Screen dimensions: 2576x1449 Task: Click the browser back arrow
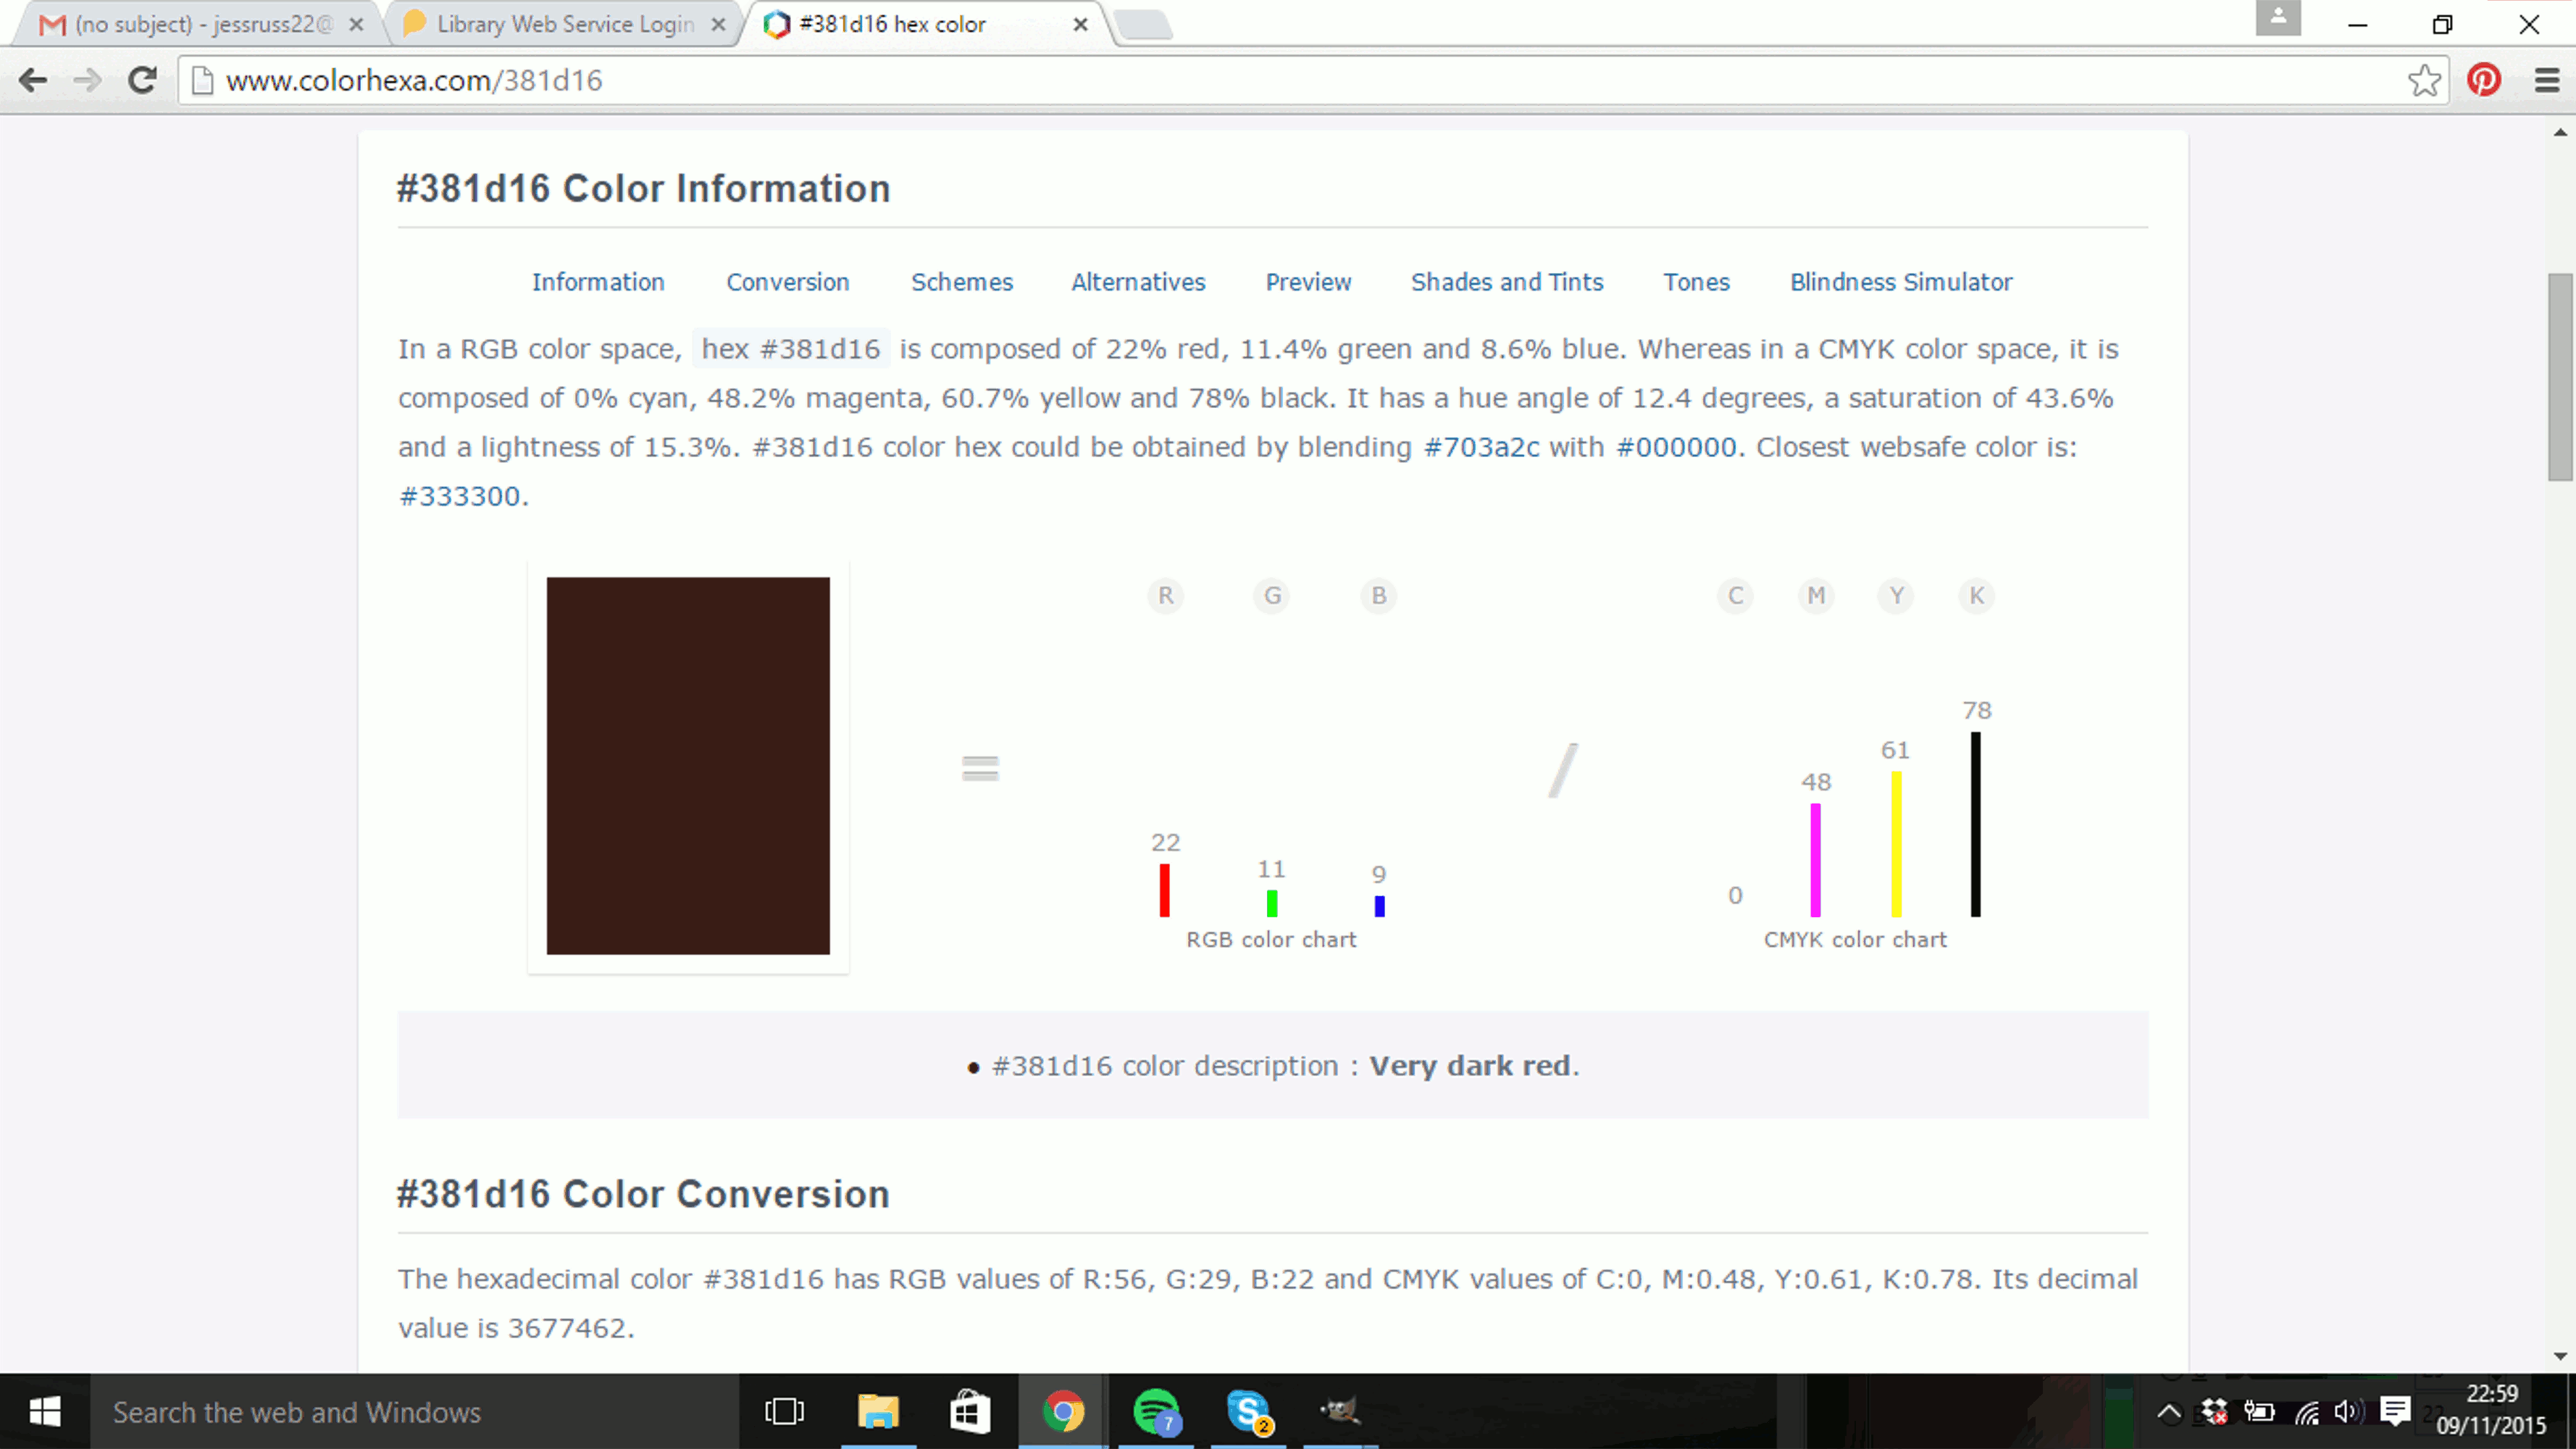[33, 80]
